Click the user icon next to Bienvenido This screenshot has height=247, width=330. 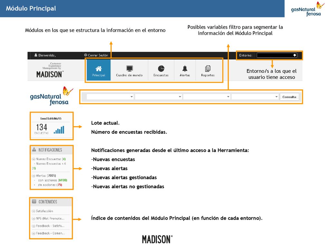(x=36, y=55)
